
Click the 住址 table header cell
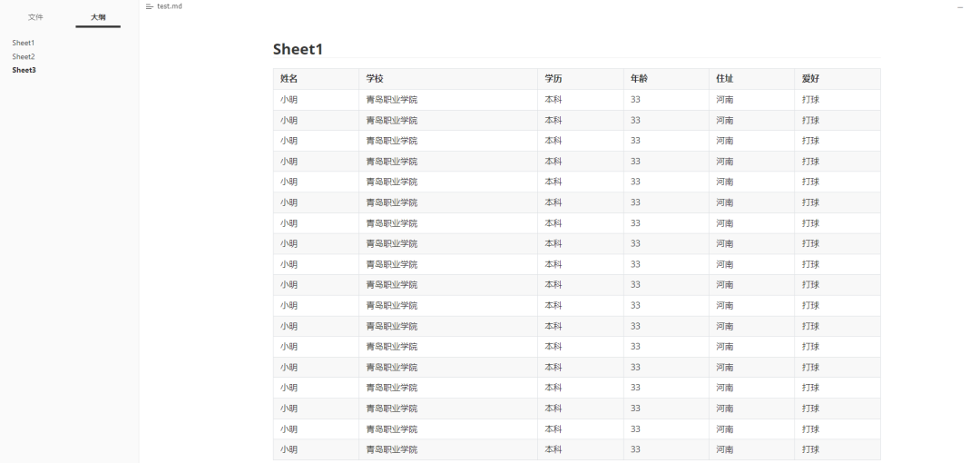752,79
